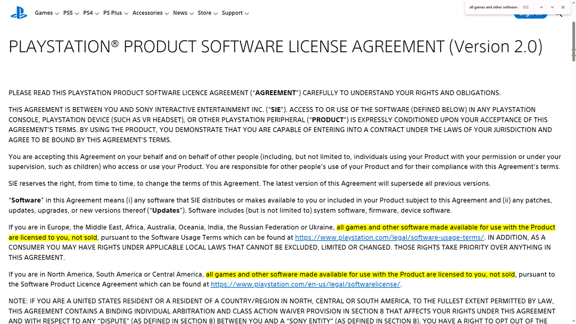Click the find-in-page search field

pos(493,7)
